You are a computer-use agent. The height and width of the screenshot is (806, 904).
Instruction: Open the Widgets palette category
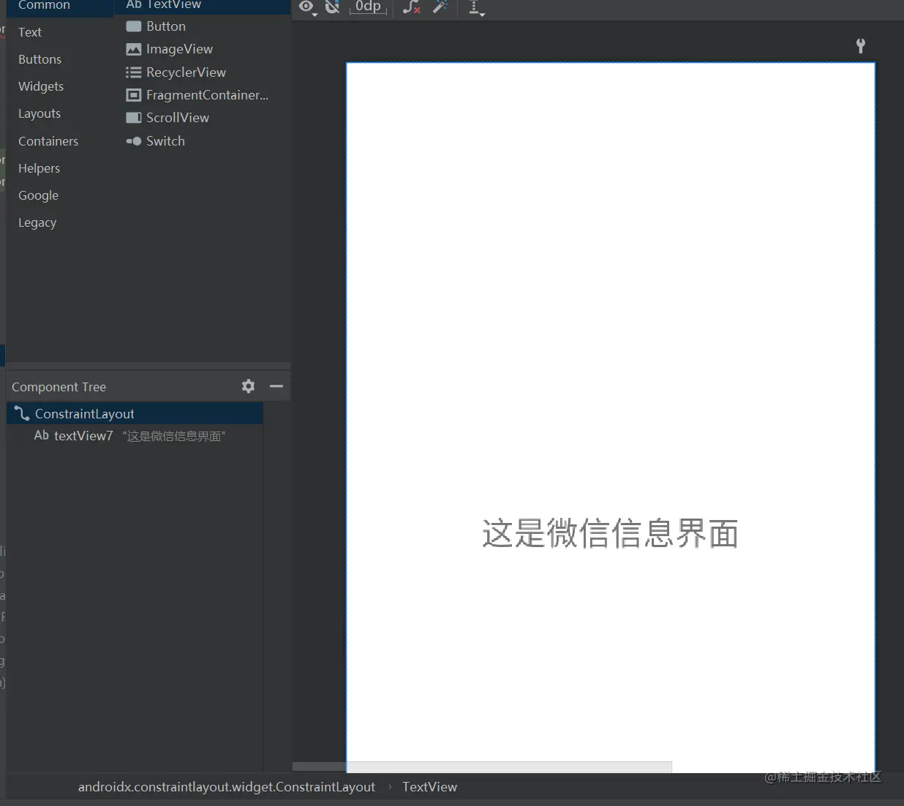pos(40,86)
